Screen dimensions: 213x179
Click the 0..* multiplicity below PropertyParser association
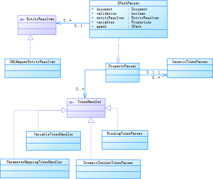click(156, 78)
